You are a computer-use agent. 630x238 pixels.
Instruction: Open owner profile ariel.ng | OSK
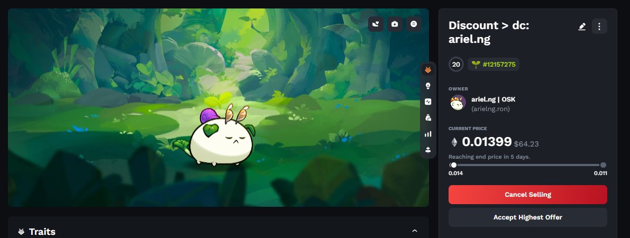[493, 99]
